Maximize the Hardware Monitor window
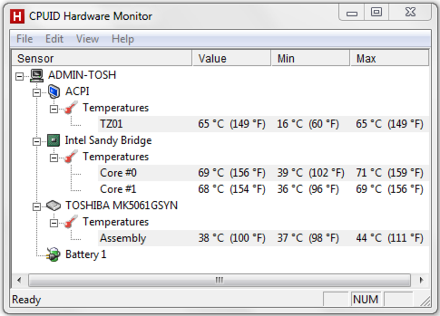 (x=376, y=12)
